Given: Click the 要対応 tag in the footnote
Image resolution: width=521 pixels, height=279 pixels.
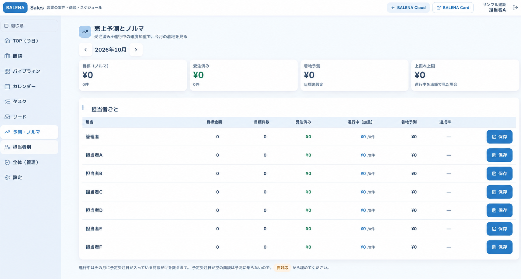Looking at the screenshot, I should click(282, 268).
